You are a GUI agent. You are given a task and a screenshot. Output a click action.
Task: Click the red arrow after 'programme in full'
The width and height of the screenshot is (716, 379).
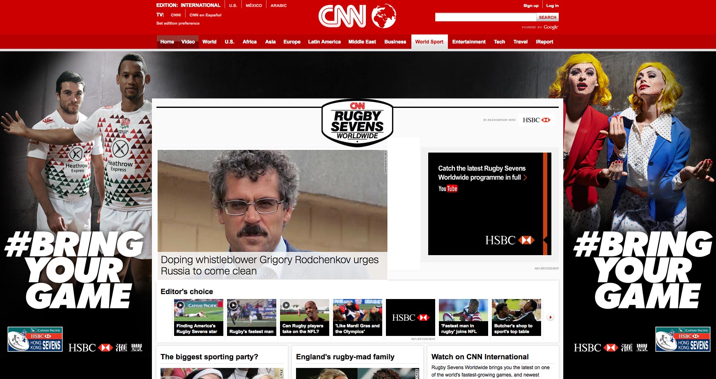[525, 177]
